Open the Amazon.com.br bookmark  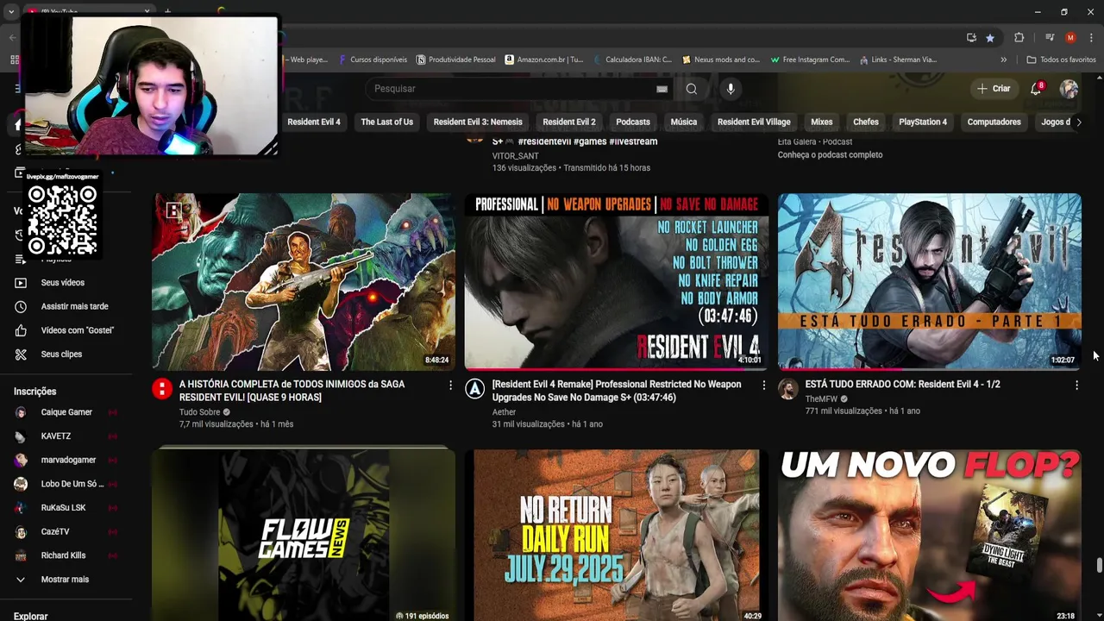544,60
